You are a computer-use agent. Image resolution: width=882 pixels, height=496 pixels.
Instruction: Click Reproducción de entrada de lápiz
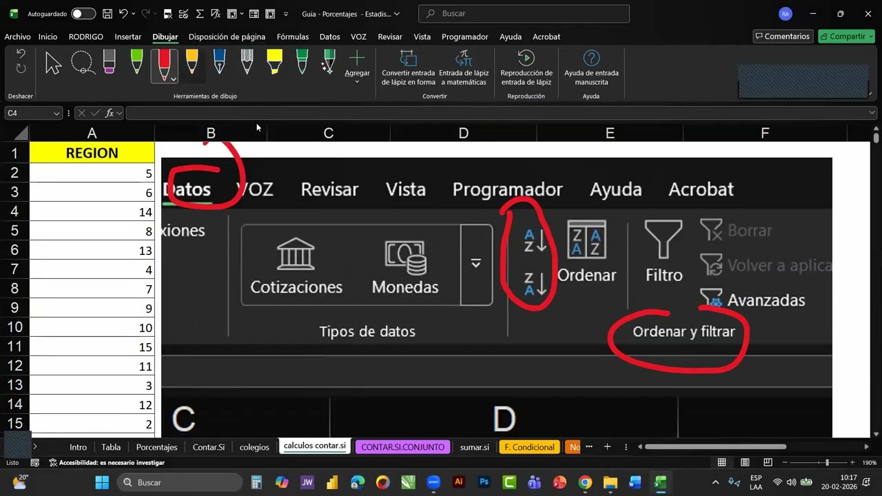pyautogui.click(x=526, y=68)
